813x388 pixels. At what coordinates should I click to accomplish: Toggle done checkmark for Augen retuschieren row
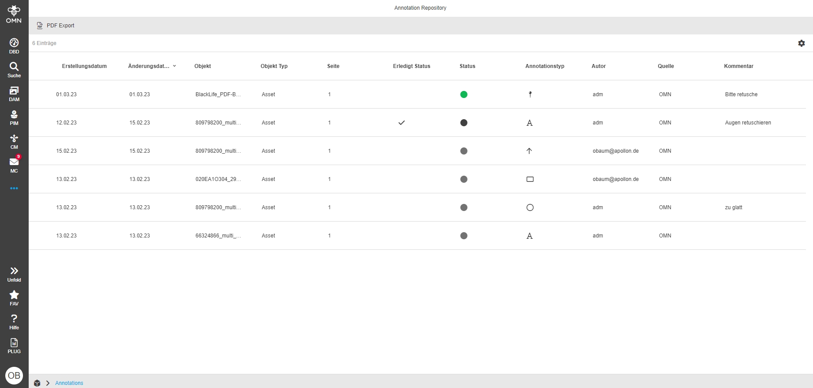(x=401, y=123)
